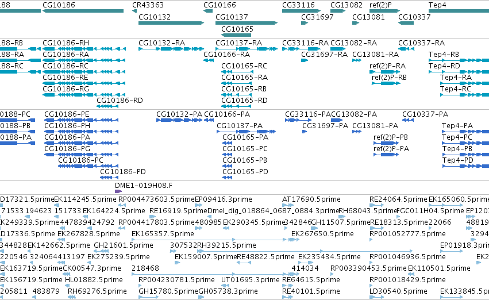The width and height of the screenshot is (489, 300).
Task: Click EST RE48822.5prime
Action: click(x=265, y=257)
